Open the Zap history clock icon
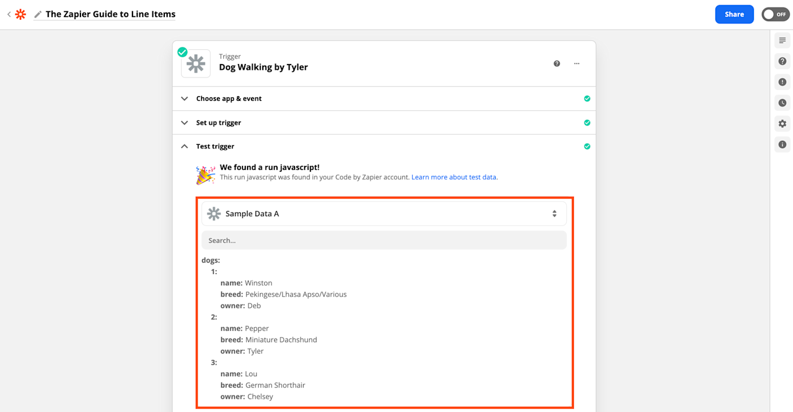This screenshot has width=793, height=412. pos(782,103)
